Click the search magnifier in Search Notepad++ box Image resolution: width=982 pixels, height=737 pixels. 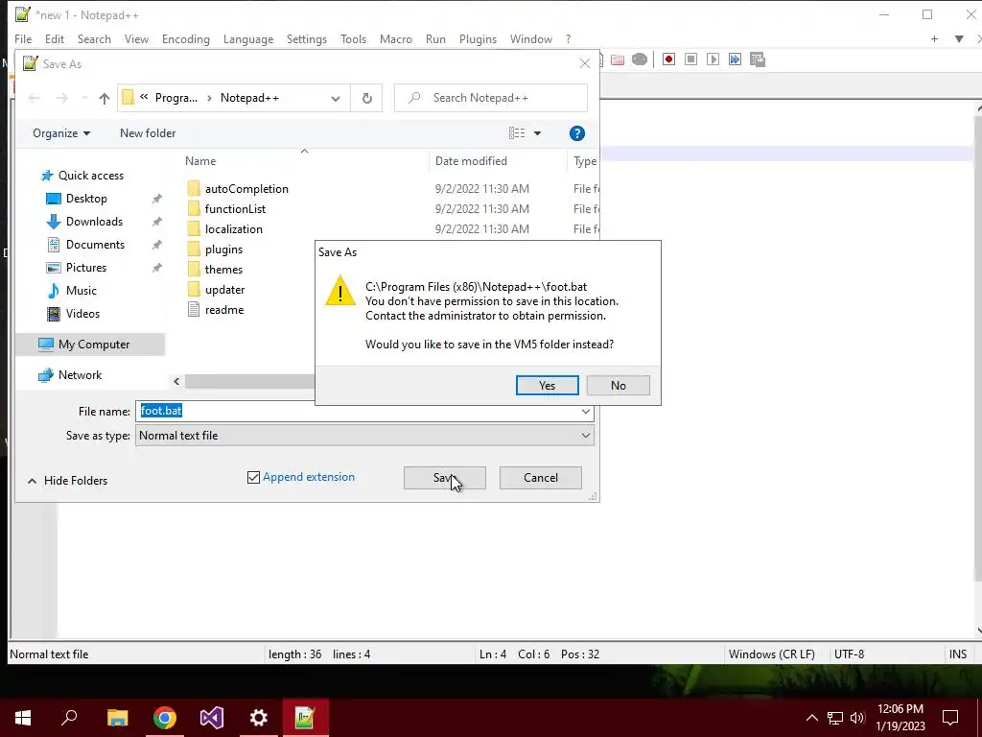coord(414,98)
